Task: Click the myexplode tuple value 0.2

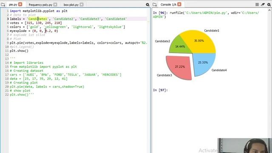Action: click(x=48, y=31)
